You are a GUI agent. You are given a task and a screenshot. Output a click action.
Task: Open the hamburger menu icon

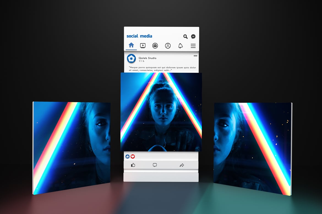[193, 46]
